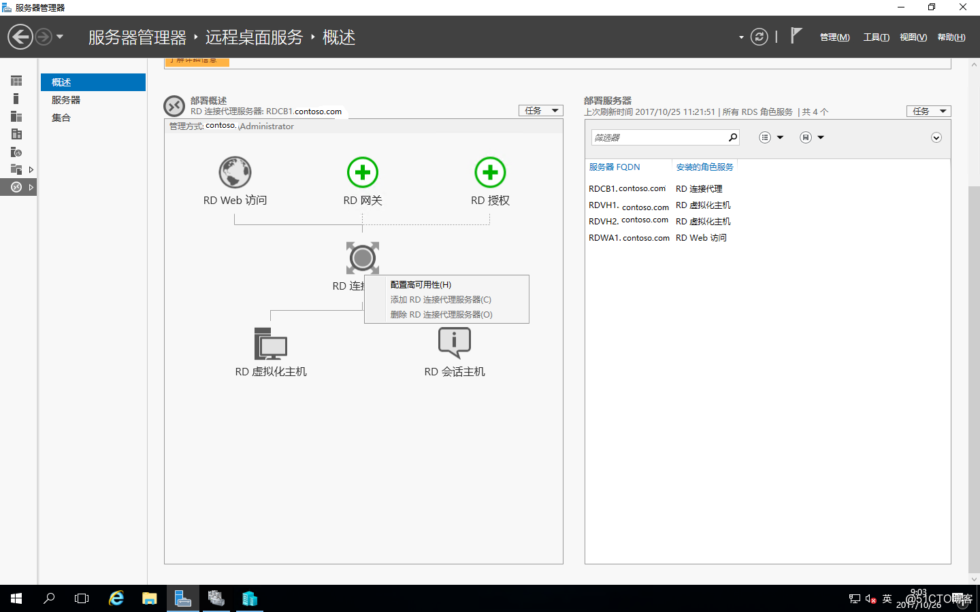
Task: Expand the File and Storage Services arrow
Action: [31, 169]
